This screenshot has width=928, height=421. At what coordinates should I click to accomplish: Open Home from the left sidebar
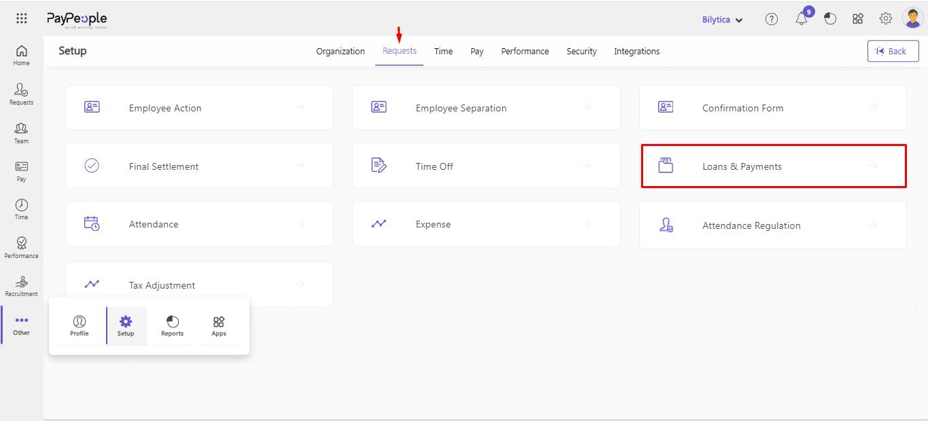[x=22, y=55]
